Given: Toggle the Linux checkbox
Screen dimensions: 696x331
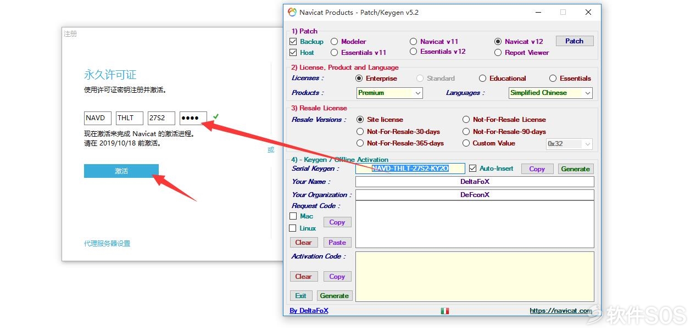Looking at the screenshot, I should pyautogui.click(x=293, y=228).
